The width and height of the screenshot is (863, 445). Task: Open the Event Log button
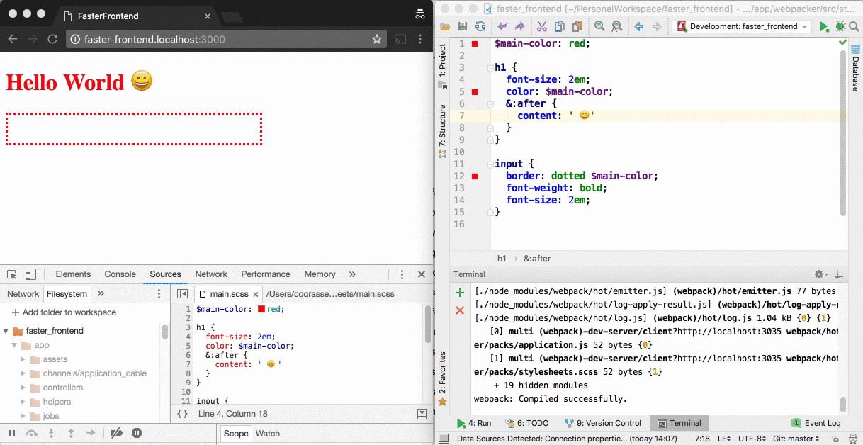coord(816,423)
